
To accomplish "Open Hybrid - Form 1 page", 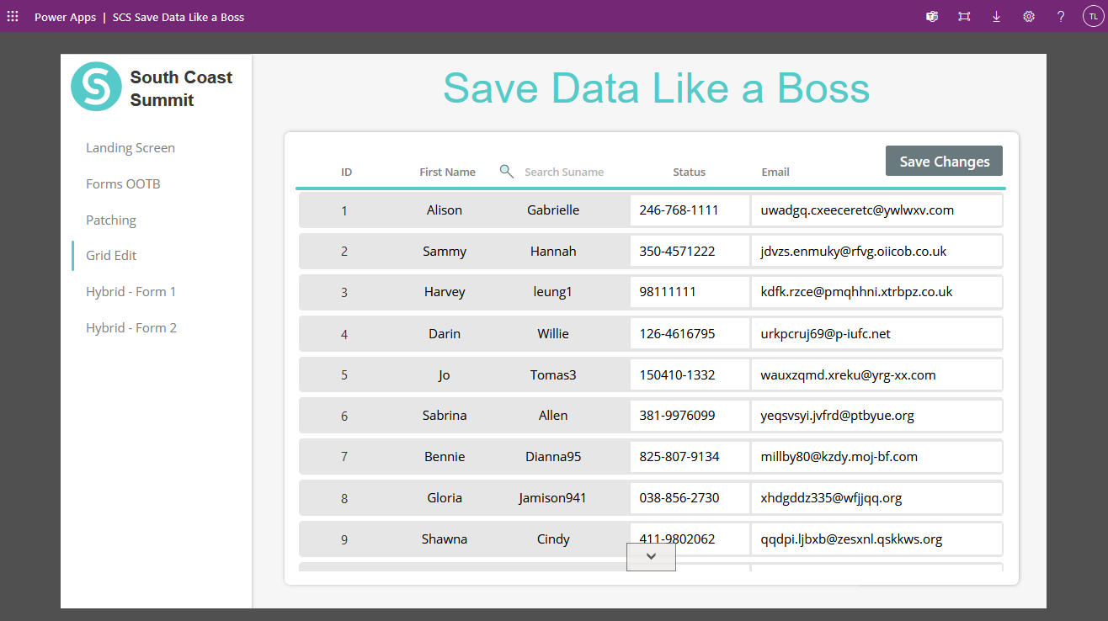I will click(x=131, y=291).
